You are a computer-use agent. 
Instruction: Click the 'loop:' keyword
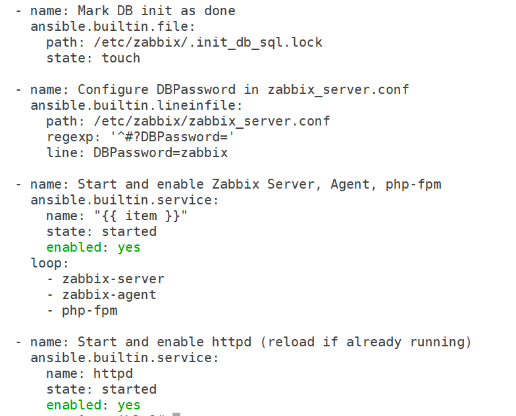coord(50,263)
